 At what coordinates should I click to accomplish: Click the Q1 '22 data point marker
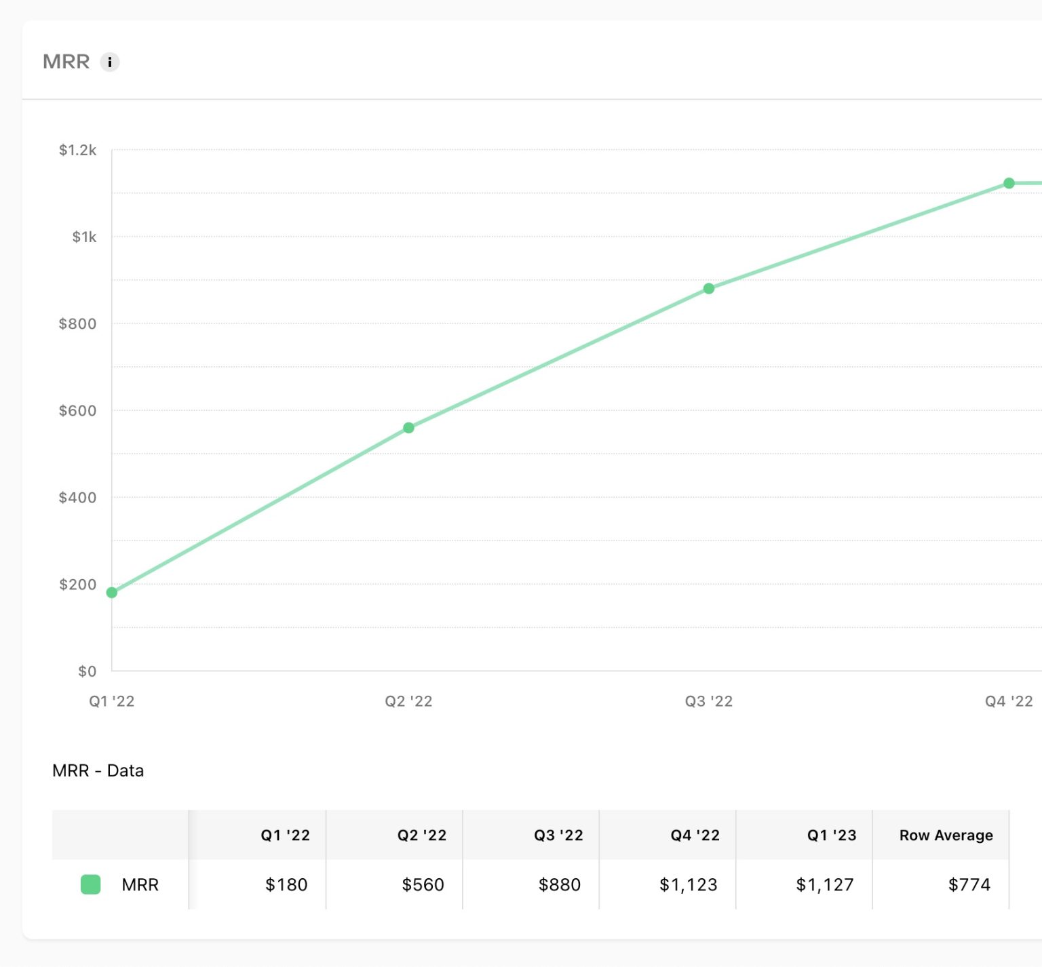pyautogui.click(x=111, y=592)
